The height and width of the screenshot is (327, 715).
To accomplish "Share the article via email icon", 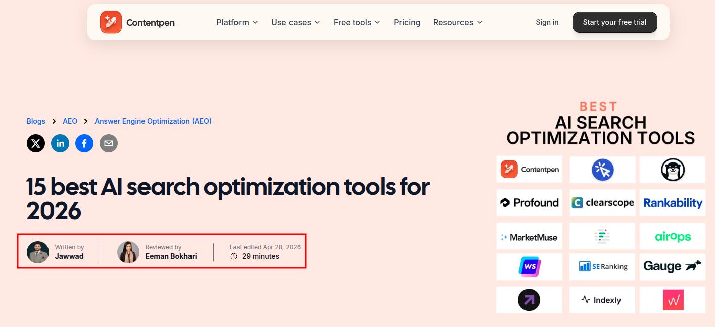I will [109, 143].
